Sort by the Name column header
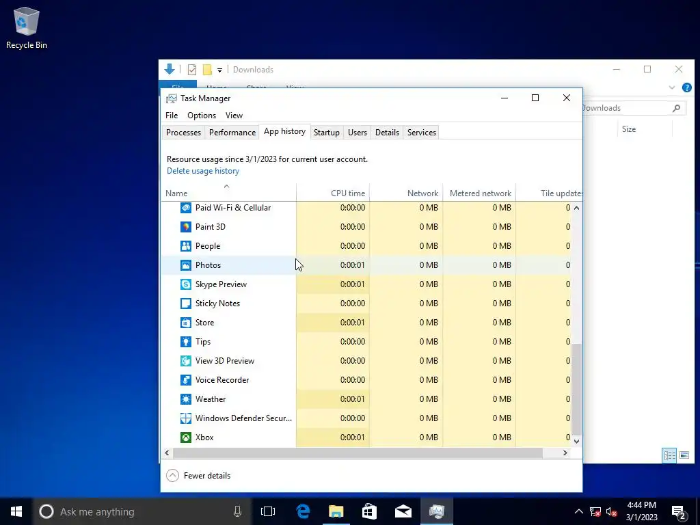This screenshot has width=700, height=525. 228,192
